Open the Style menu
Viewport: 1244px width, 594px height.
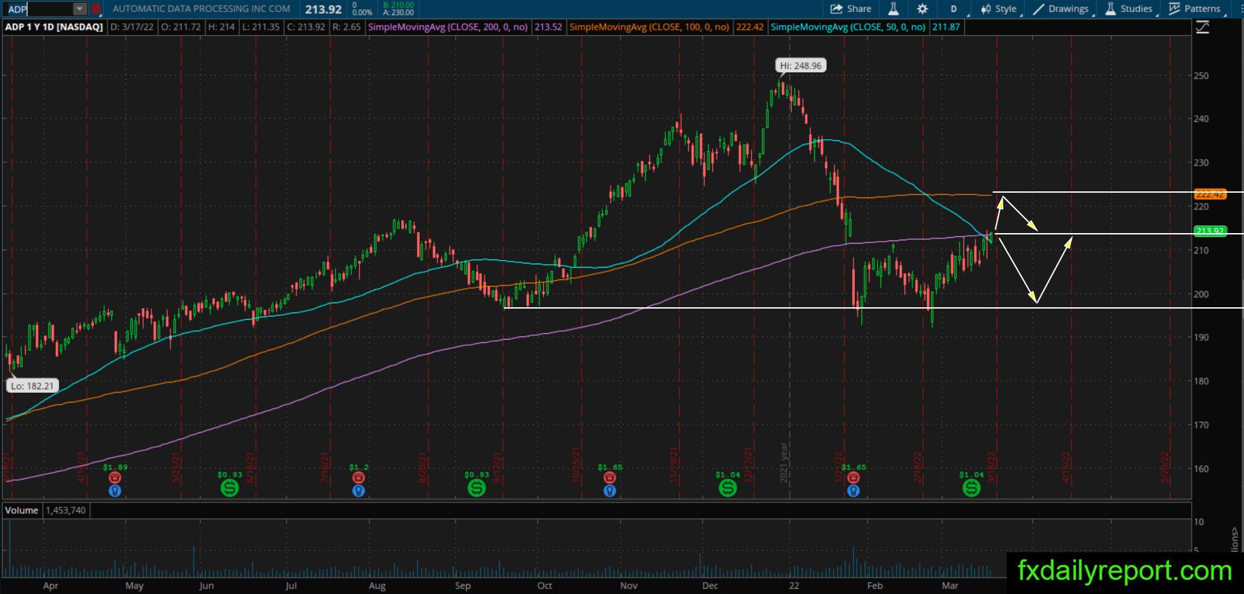click(999, 9)
